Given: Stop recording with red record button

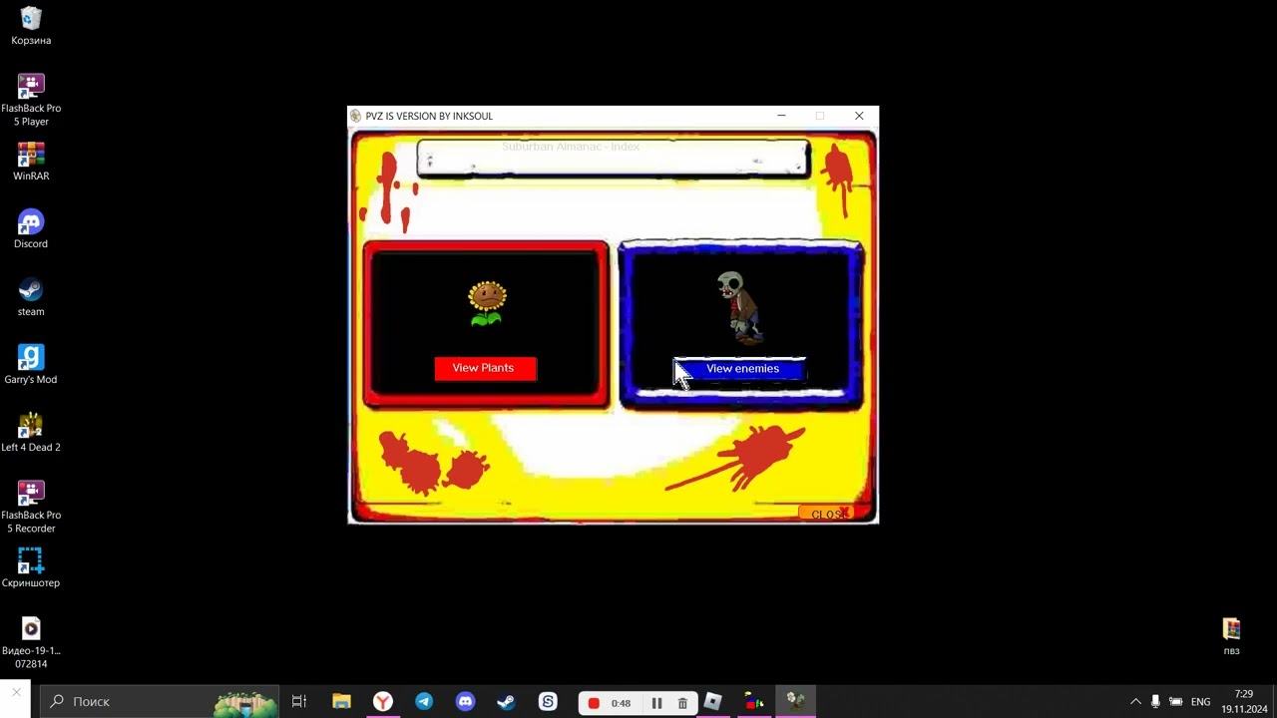Looking at the screenshot, I should (594, 703).
